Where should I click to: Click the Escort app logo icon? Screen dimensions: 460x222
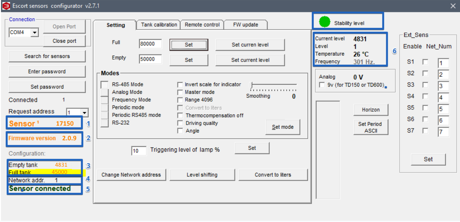coord(6,6)
